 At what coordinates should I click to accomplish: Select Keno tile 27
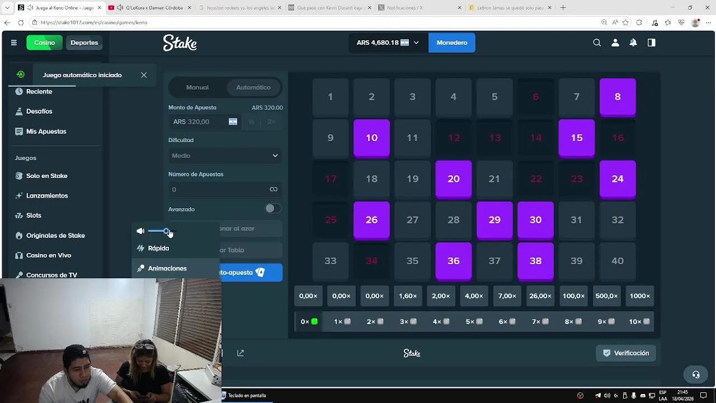(x=412, y=220)
